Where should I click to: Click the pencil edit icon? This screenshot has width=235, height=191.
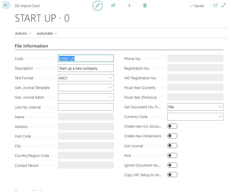tap(97, 6)
